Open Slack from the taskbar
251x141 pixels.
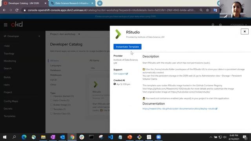point(82,137)
